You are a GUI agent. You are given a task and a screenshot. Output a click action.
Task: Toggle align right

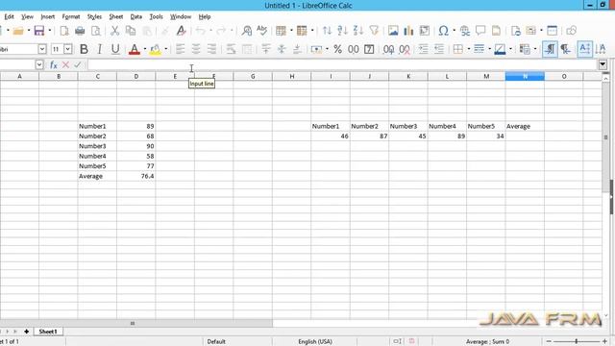[211, 49]
